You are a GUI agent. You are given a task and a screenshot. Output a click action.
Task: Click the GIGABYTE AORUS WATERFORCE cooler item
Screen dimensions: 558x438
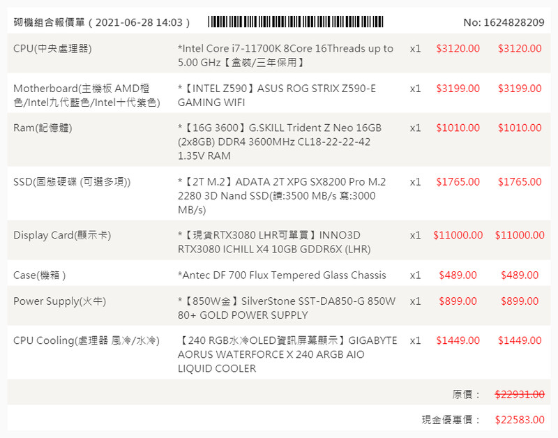tap(287, 354)
